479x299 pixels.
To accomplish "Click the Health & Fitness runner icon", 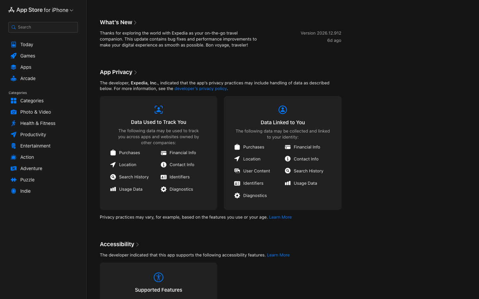I will tap(14, 123).
